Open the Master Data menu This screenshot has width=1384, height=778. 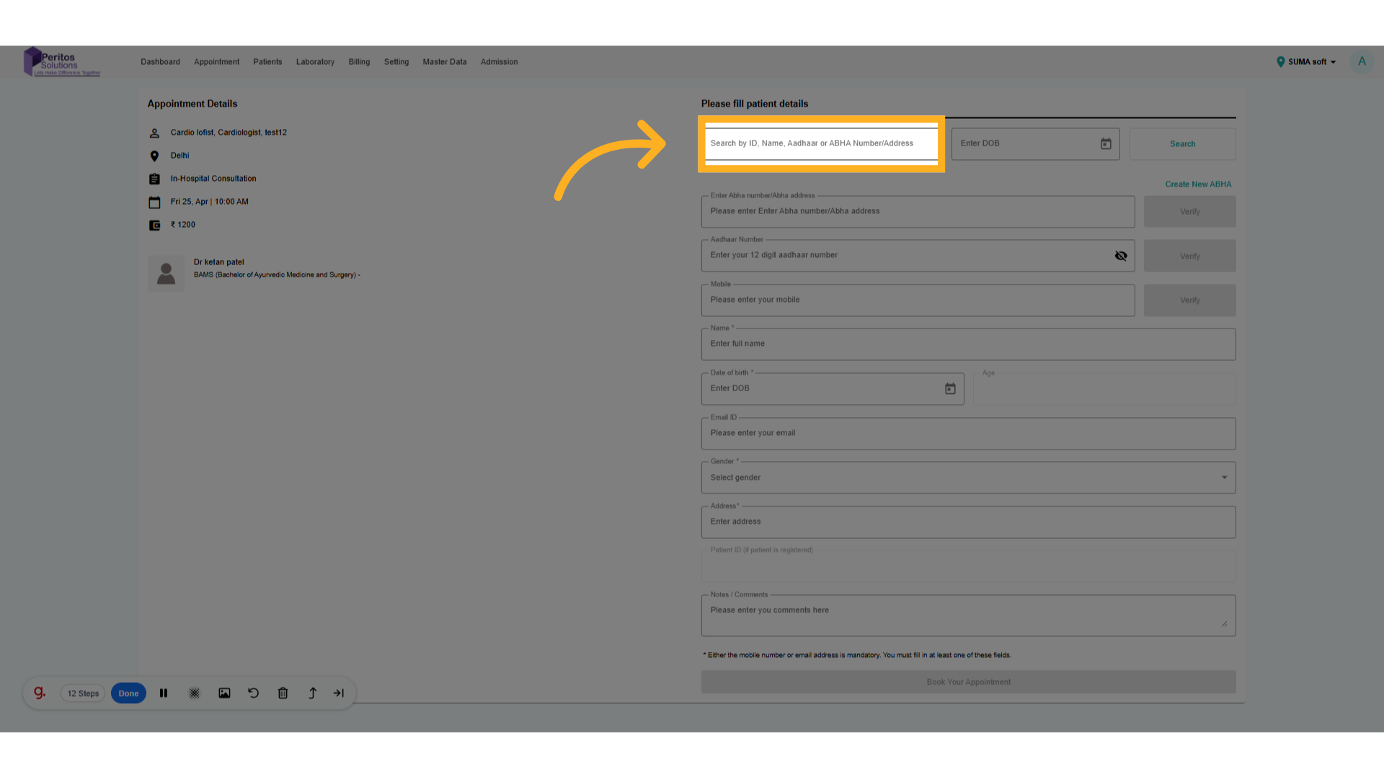tap(444, 62)
